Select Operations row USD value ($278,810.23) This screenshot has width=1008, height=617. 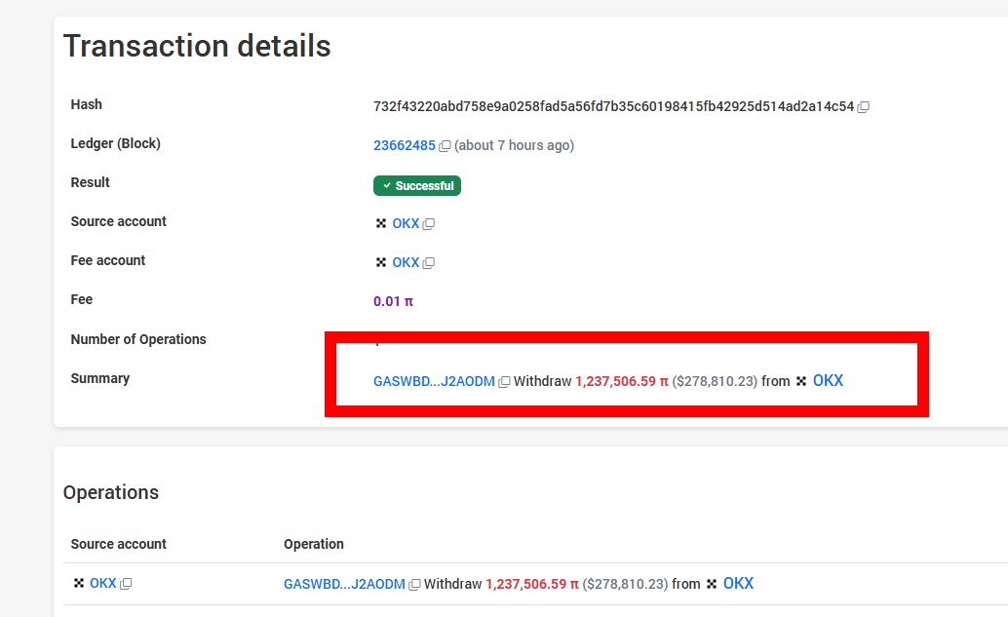(625, 584)
